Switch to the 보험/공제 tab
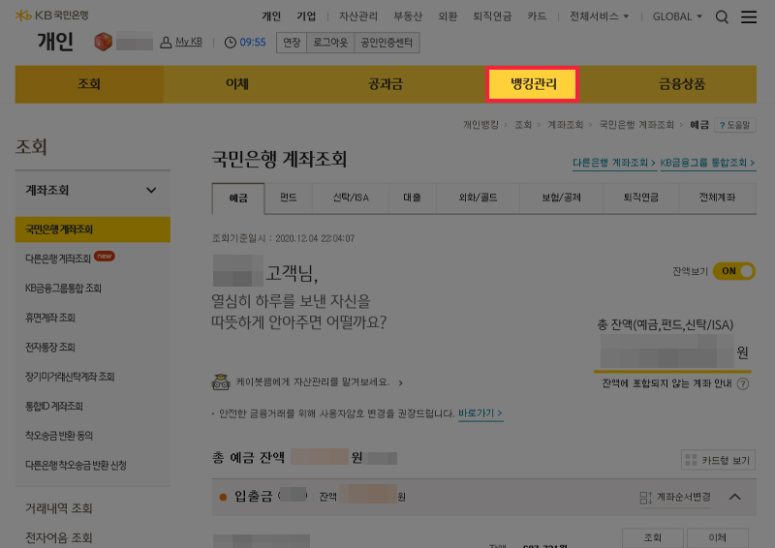Image resolution: width=775 pixels, height=548 pixels. pyautogui.click(x=562, y=198)
